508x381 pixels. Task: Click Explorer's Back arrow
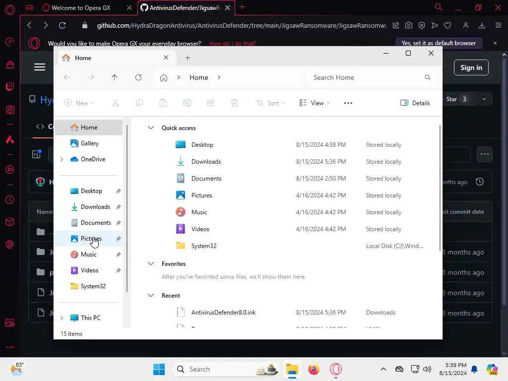coord(67,77)
